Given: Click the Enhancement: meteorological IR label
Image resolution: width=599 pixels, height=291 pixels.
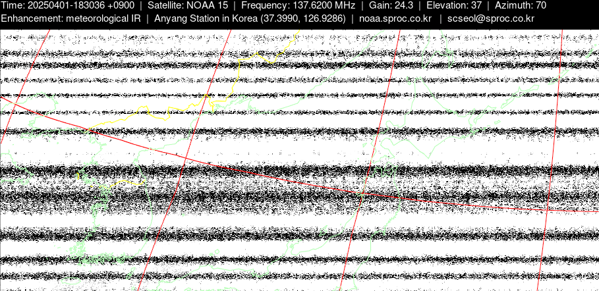Looking at the screenshot, I should [72, 18].
